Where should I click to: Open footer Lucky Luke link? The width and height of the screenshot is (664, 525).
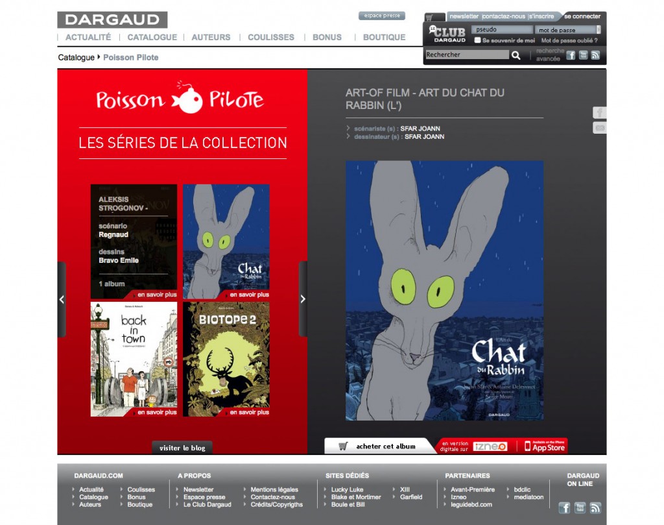pyautogui.click(x=348, y=489)
